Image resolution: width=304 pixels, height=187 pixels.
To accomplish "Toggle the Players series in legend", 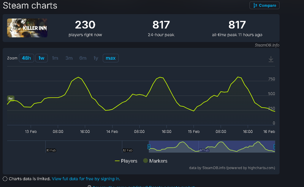I will [x=126, y=161].
